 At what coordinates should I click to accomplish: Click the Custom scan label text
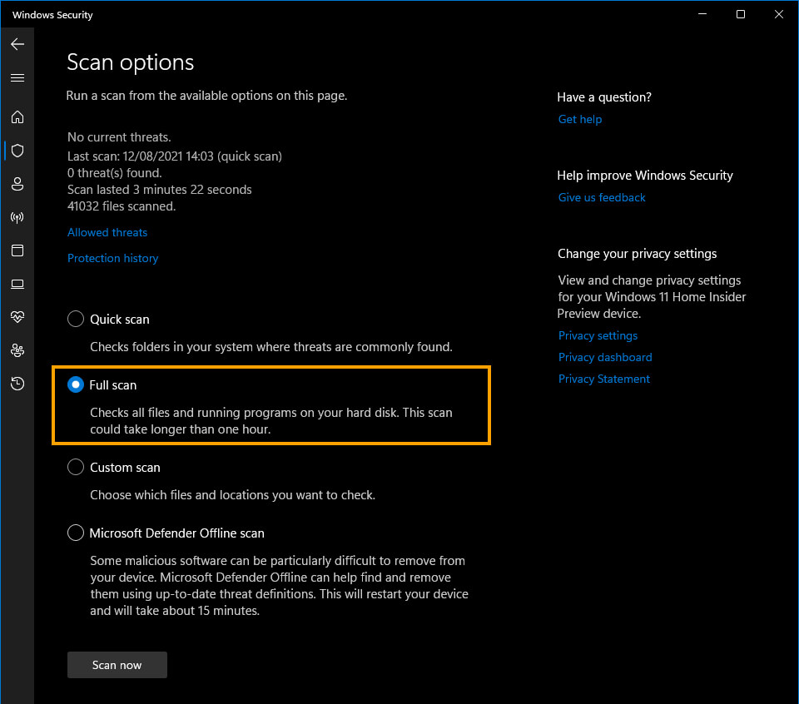pyautogui.click(x=125, y=468)
